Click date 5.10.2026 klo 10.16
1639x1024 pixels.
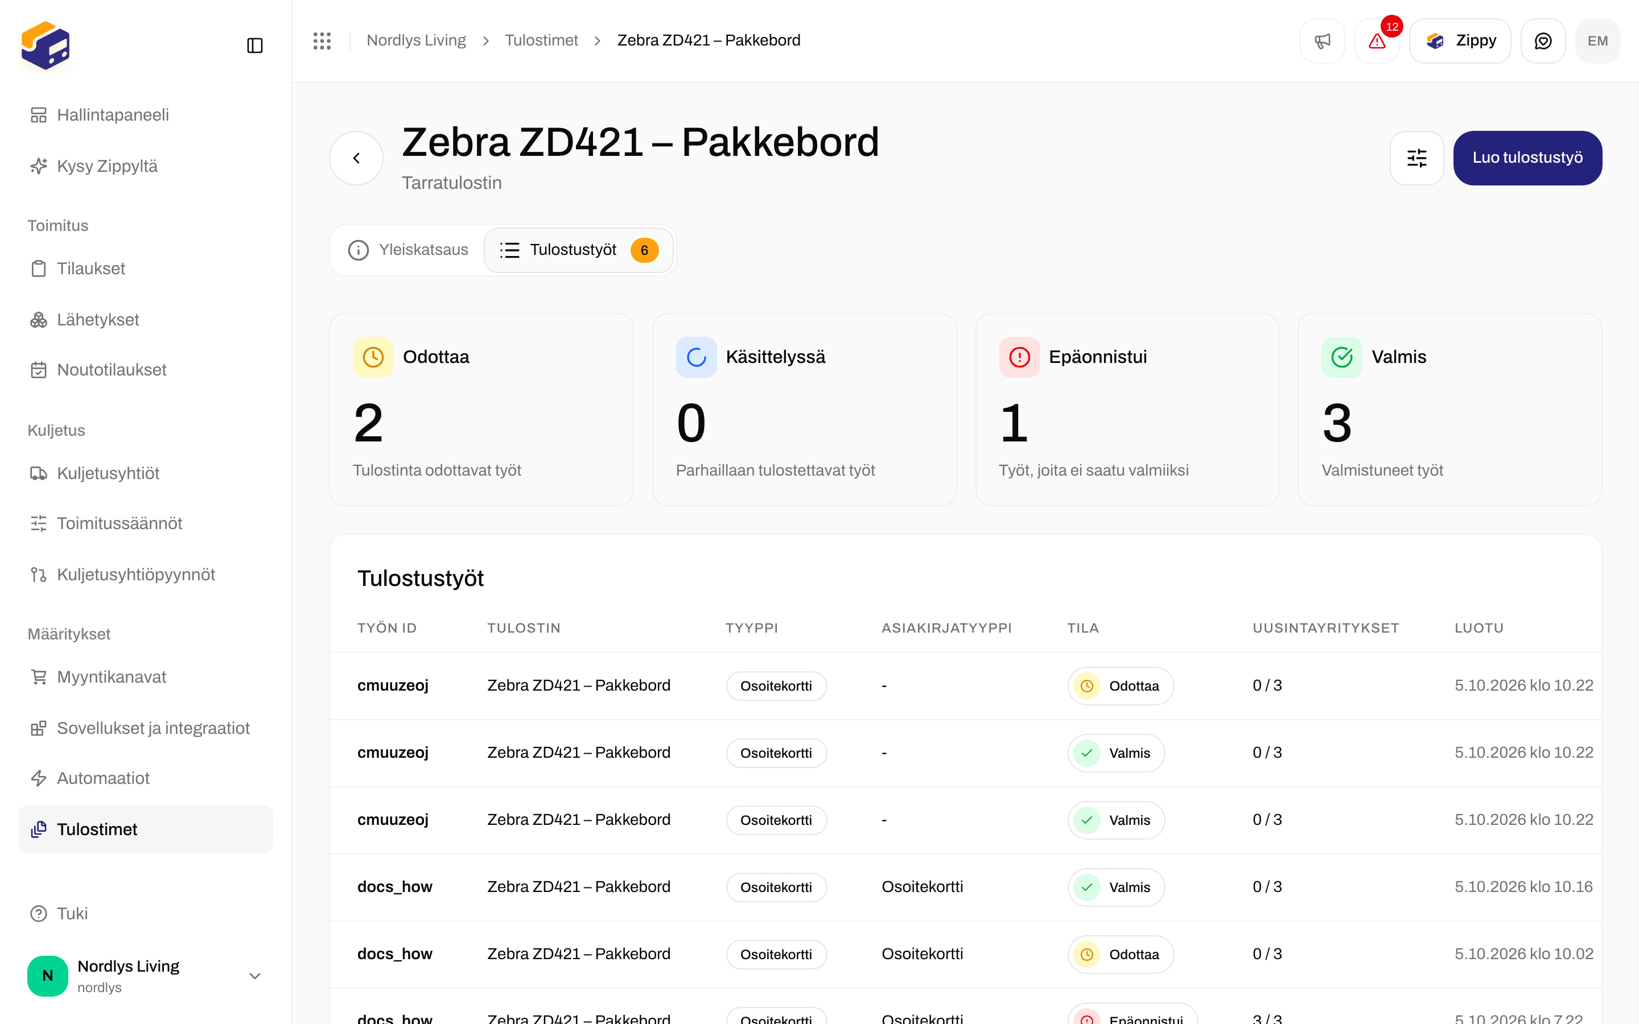pyautogui.click(x=1523, y=886)
